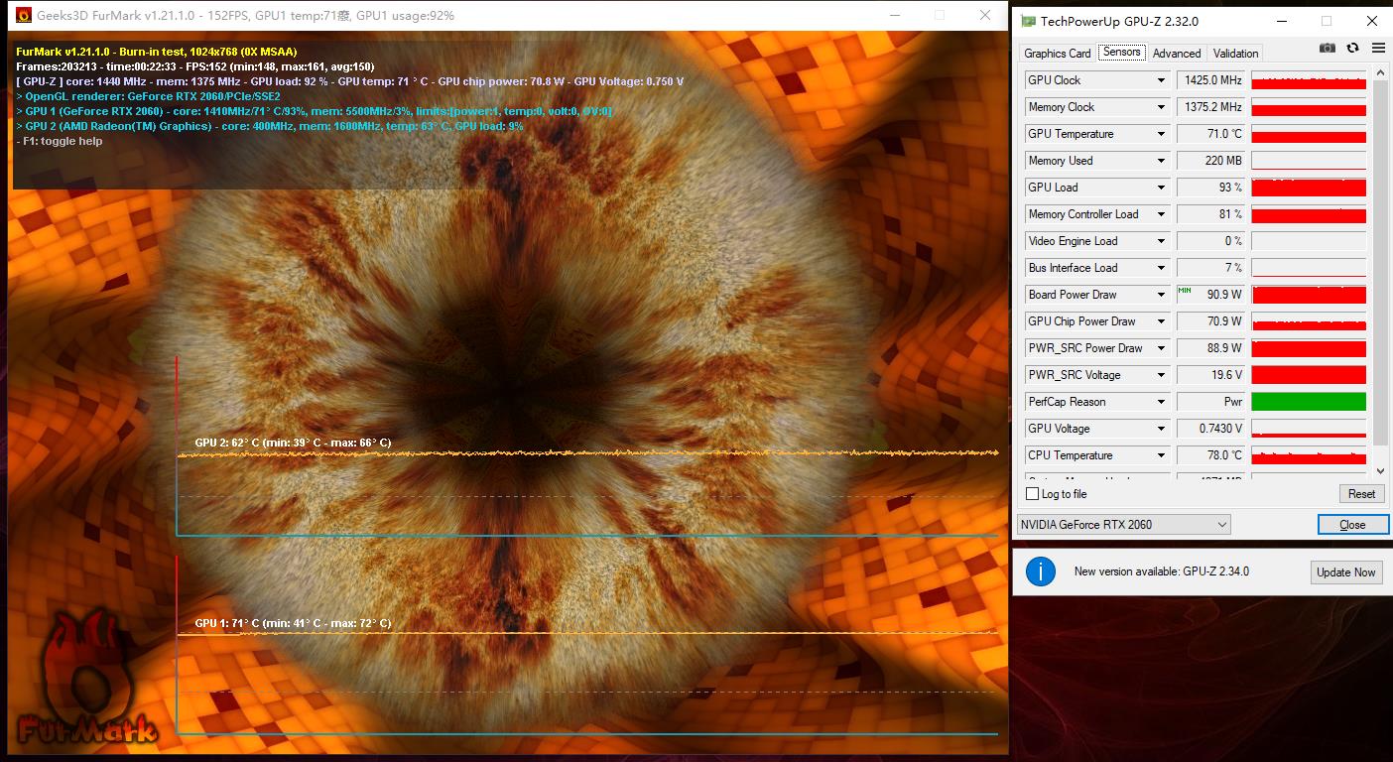Select the Validation tab
This screenshot has height=762, width=1393.
click(x=1235, y=54)
